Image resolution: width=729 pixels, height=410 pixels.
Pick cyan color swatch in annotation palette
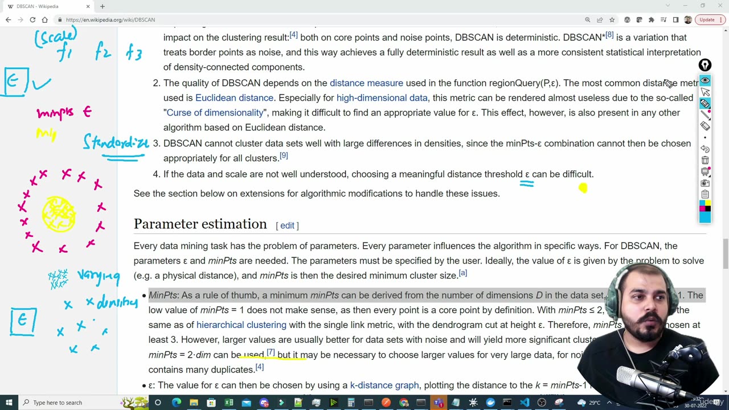coord(702,203)
